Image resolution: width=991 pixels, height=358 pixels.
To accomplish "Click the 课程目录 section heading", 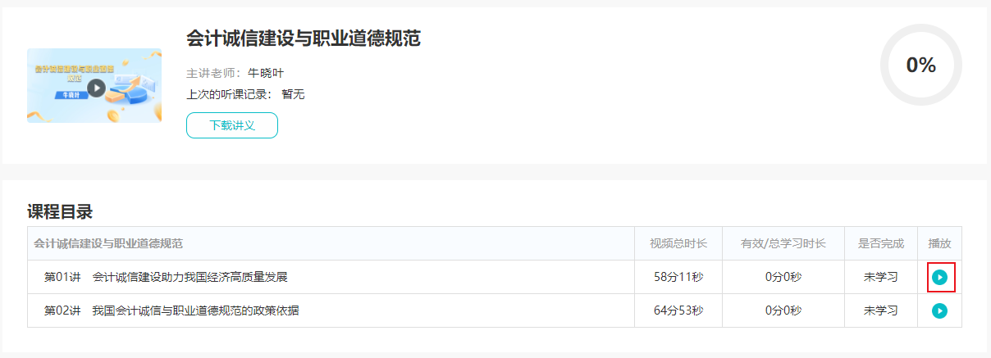I will click(60, 211).
